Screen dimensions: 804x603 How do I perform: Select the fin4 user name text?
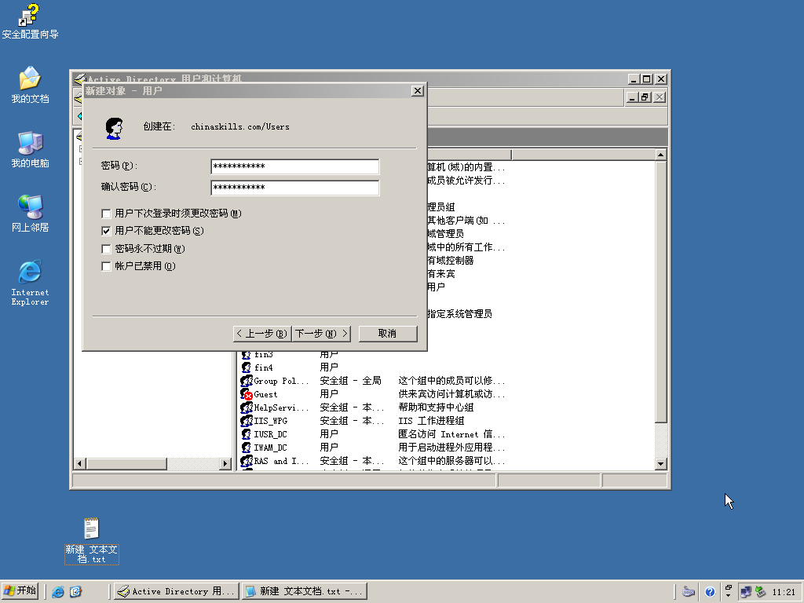[x=264, y=367]
